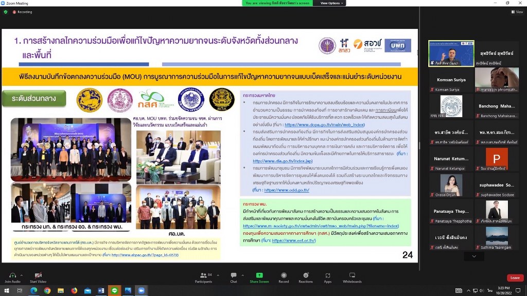This screenshot has width=527, height=296.
Task: Open the eef.or.th link on slide
Action: click(x=294, y=240)
